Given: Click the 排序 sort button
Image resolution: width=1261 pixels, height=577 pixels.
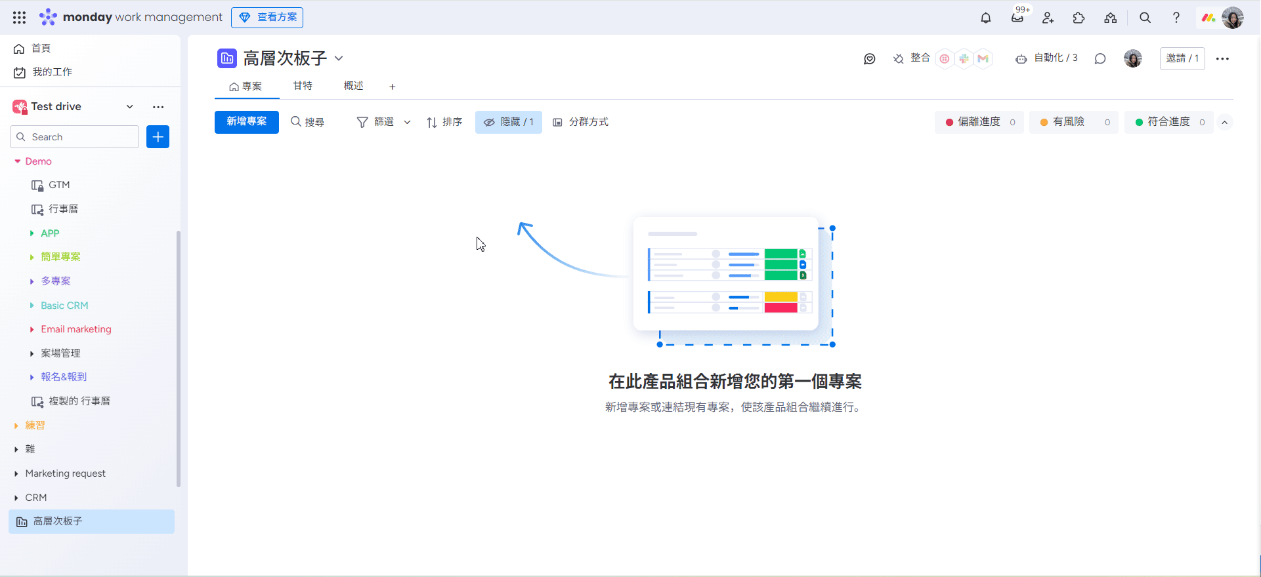Looking at the screenshot, I should 444,122.
